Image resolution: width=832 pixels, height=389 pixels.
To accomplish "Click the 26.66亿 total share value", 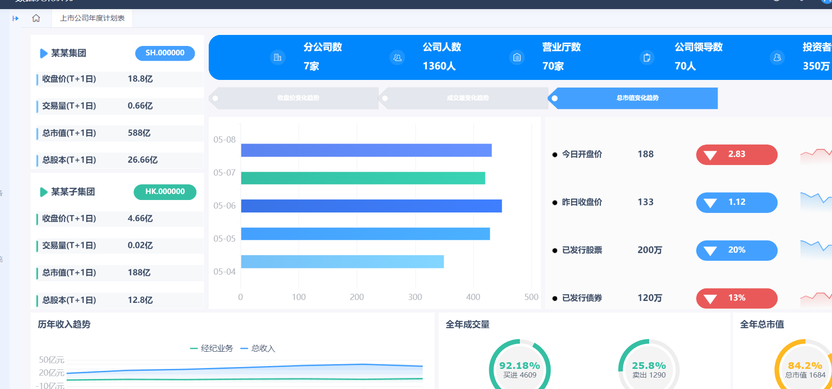I will point(143,160).
